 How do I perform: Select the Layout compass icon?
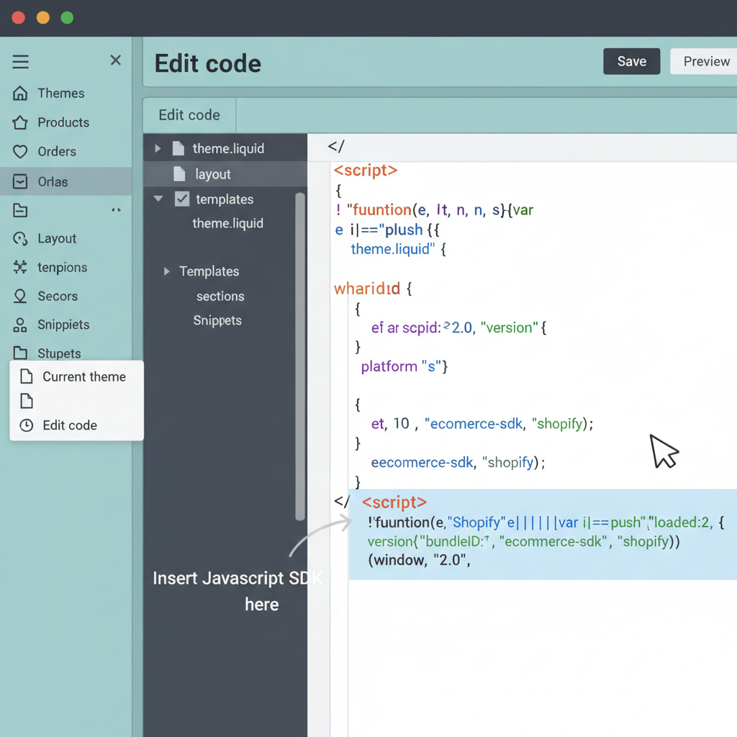20,238
